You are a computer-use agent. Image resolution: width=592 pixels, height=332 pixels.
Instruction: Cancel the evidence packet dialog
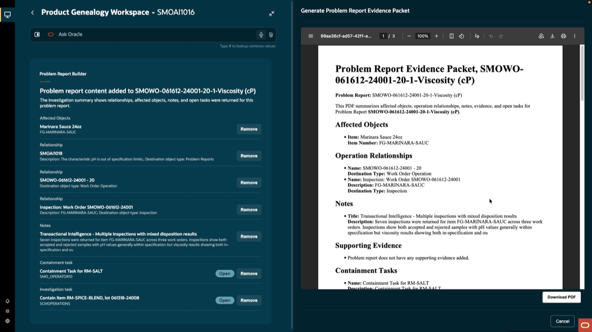[x=562, y=321]
